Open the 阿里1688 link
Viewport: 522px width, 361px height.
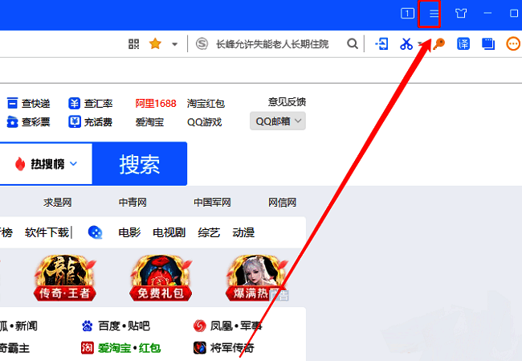tap(156, 104)
